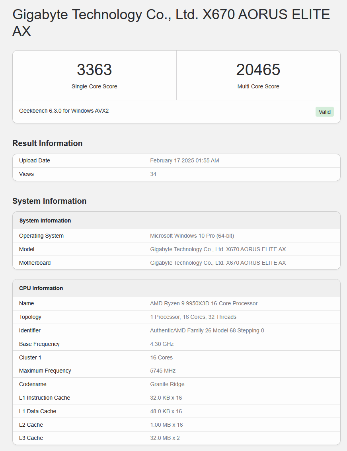Click the L1 Instruction Cache label
Viewport: 347px width, 451px height.
[x=45, y=398]
